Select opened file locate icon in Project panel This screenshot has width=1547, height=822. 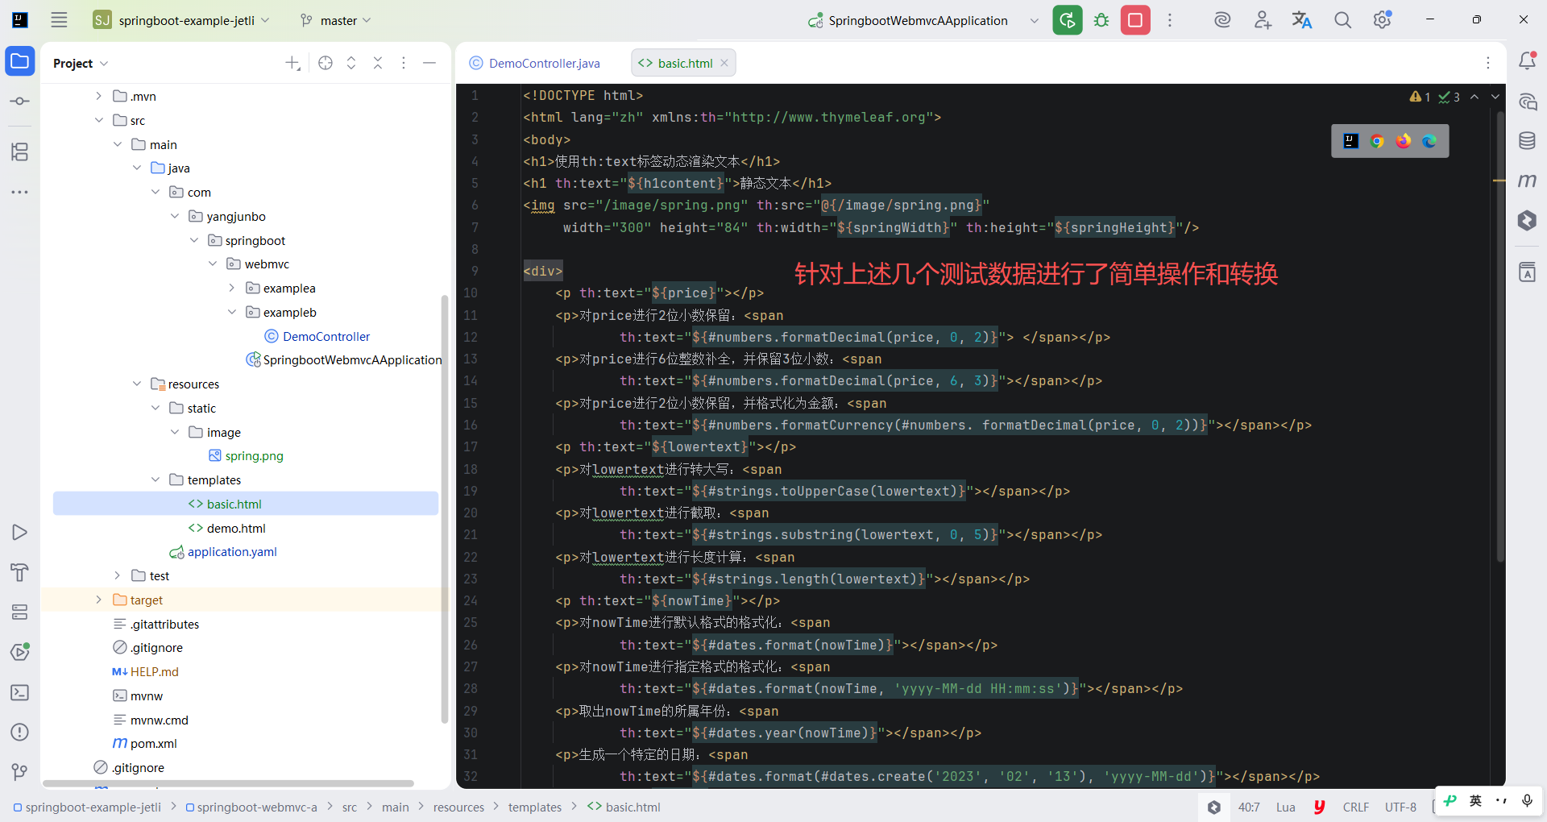[326, 63]
